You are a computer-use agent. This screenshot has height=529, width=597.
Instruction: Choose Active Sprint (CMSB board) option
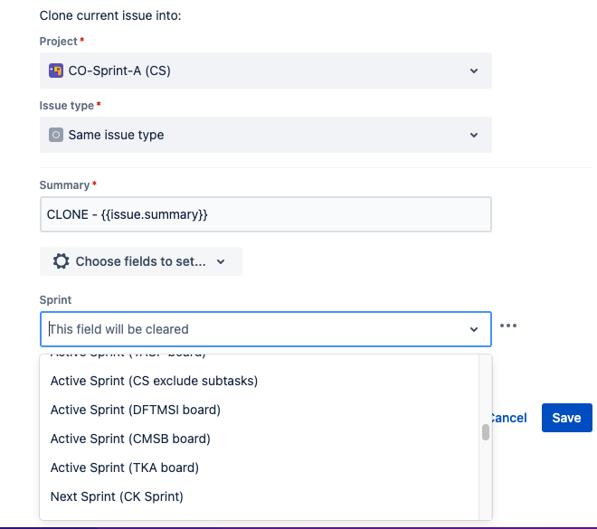click(130, 439)
